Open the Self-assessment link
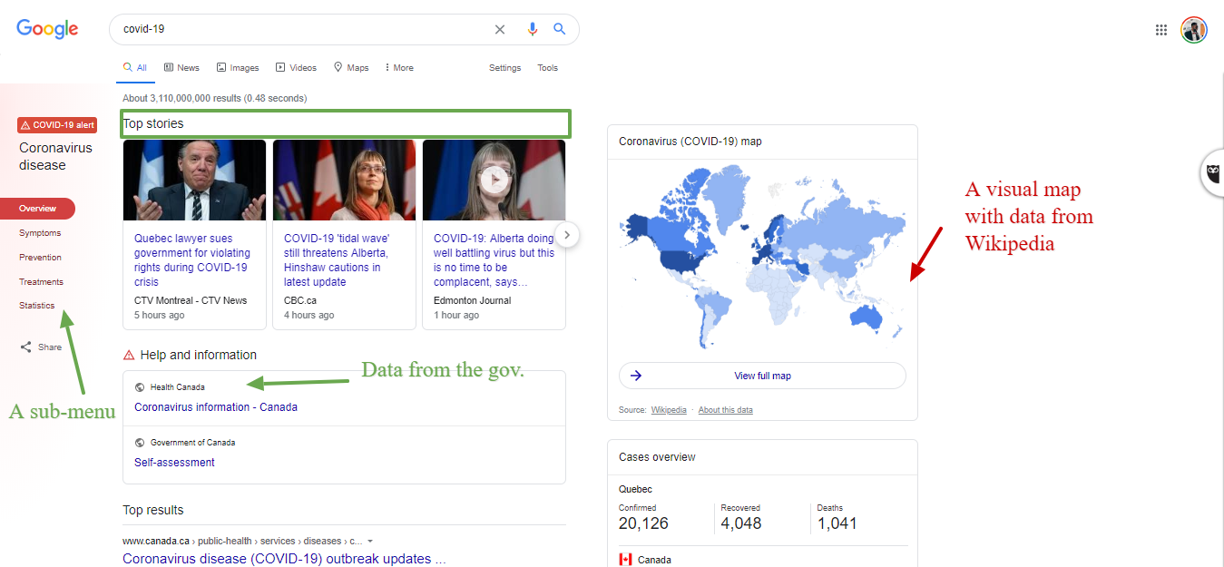This screenshot has height=567, width=1224. pos(174,463)
